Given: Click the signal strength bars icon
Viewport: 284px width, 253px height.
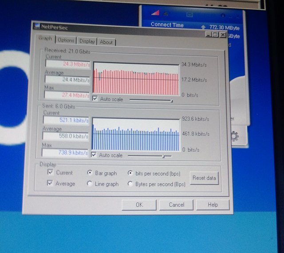Looking at the screenshot, I should tap(155, 13).
